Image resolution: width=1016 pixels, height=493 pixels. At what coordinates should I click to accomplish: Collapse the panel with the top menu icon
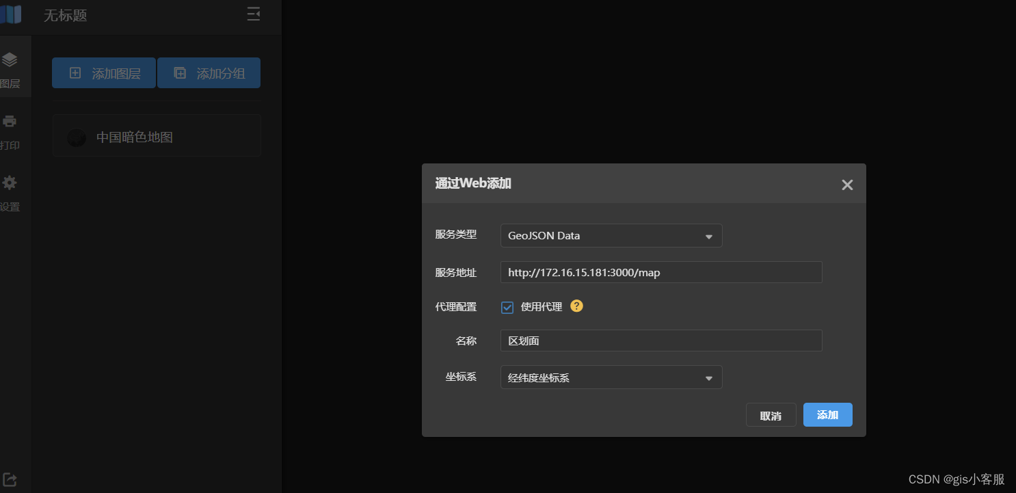click(254, 14)
